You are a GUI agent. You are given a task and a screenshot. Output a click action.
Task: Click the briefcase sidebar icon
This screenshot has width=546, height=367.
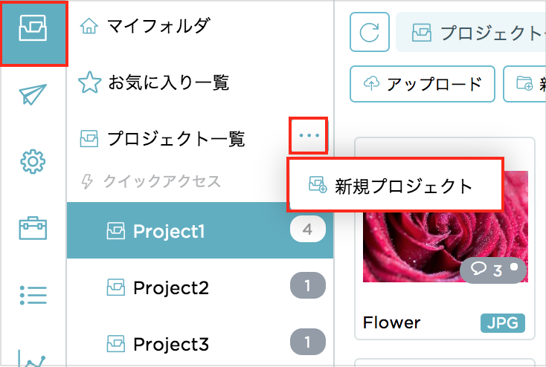click(33, 228)
